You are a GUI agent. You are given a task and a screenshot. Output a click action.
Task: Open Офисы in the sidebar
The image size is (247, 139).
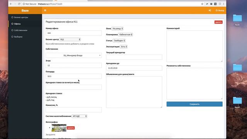(17, 24)
